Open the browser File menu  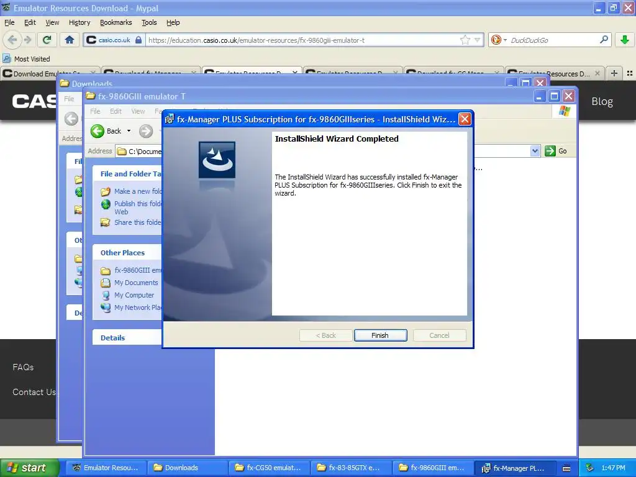point(9,22)
